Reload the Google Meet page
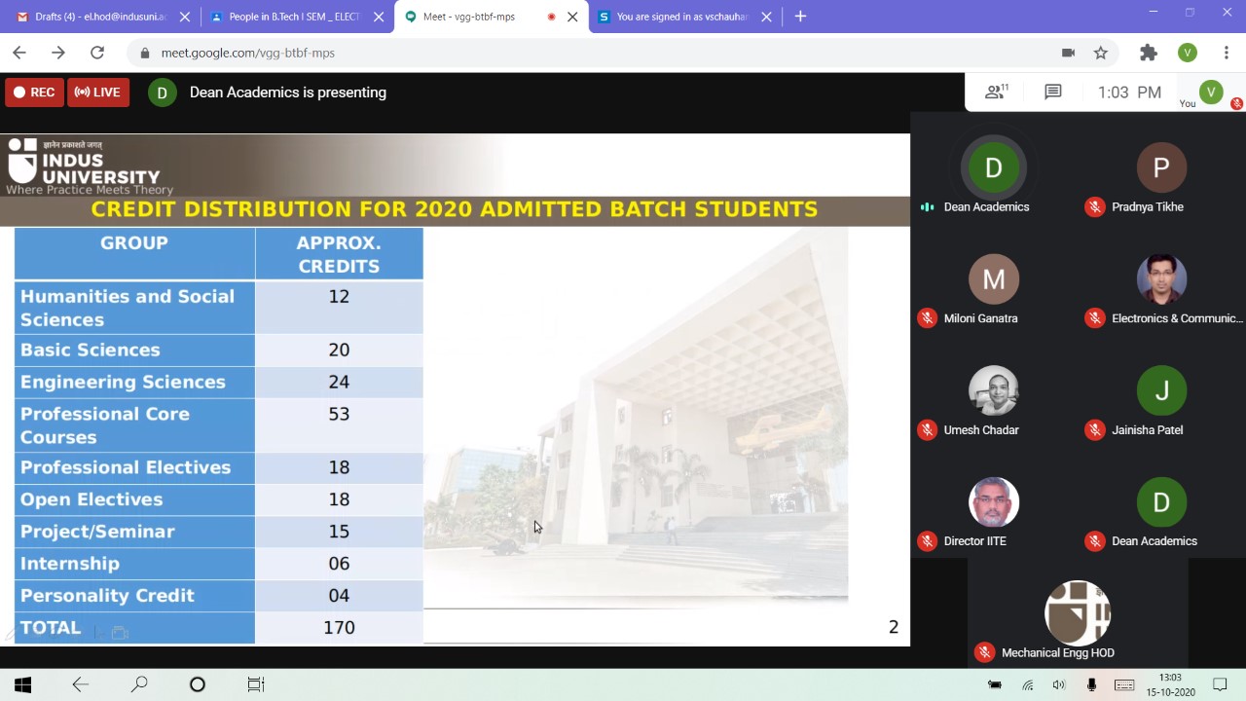 coord(97,53)
